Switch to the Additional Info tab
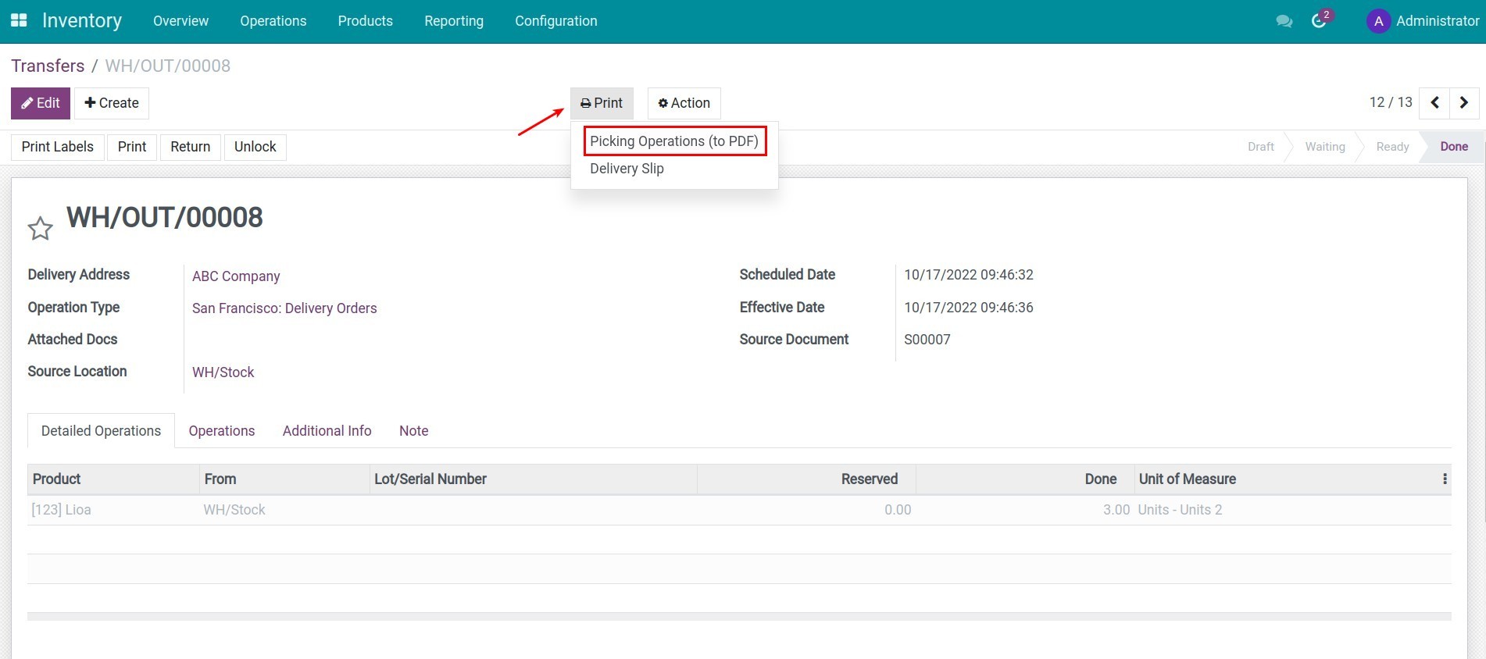Screen dimensions: 1486x659 (327, 431)
